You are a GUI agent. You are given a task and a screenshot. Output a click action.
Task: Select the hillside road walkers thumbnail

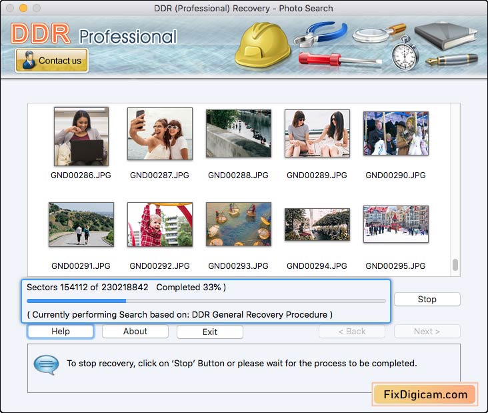[x=81, y=225]
